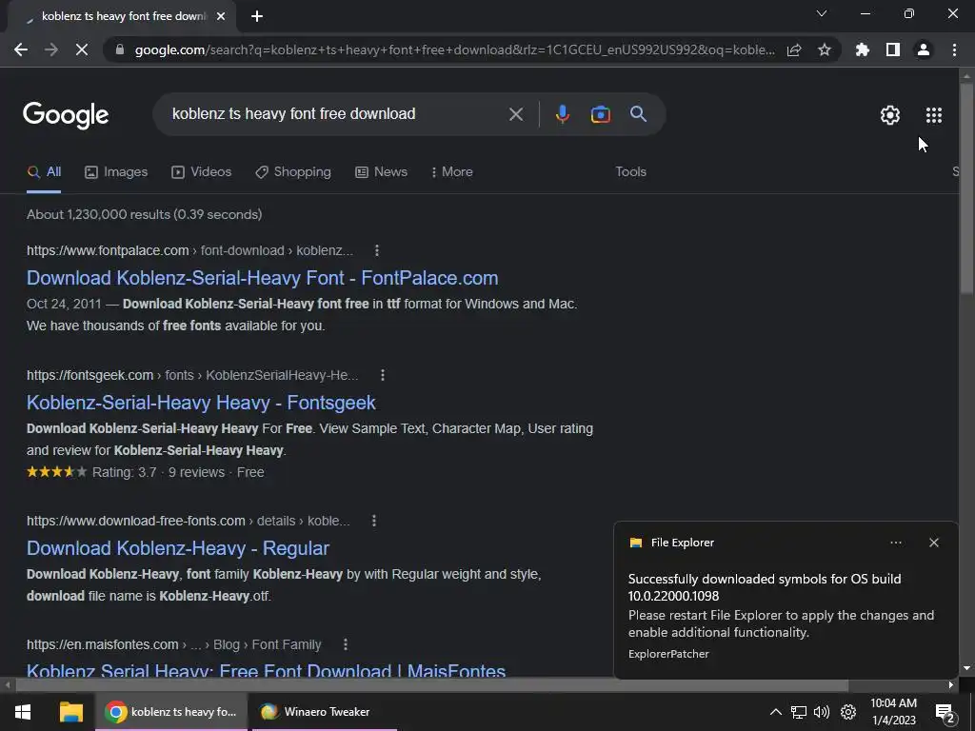Stop loading the page
The width and height of the screenshot is (975, 731).
point(82,49)
